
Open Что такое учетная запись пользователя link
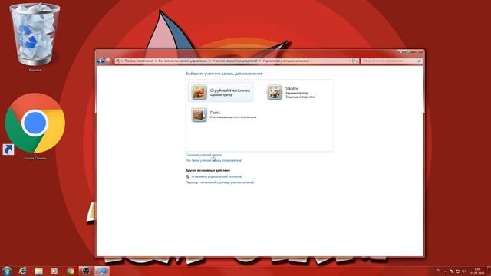(x=214, y=160)
